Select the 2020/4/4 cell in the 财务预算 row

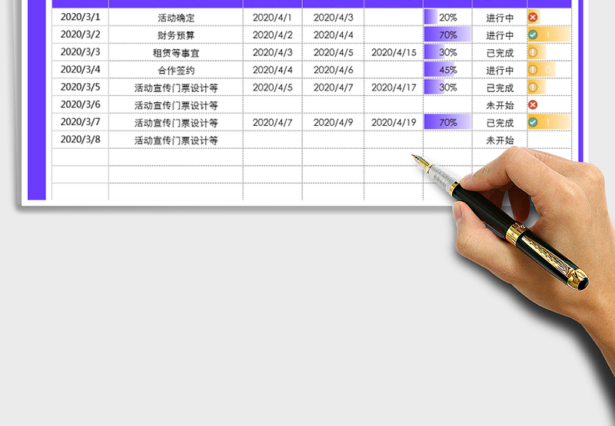pyautogui.click(x=334, y=35)
